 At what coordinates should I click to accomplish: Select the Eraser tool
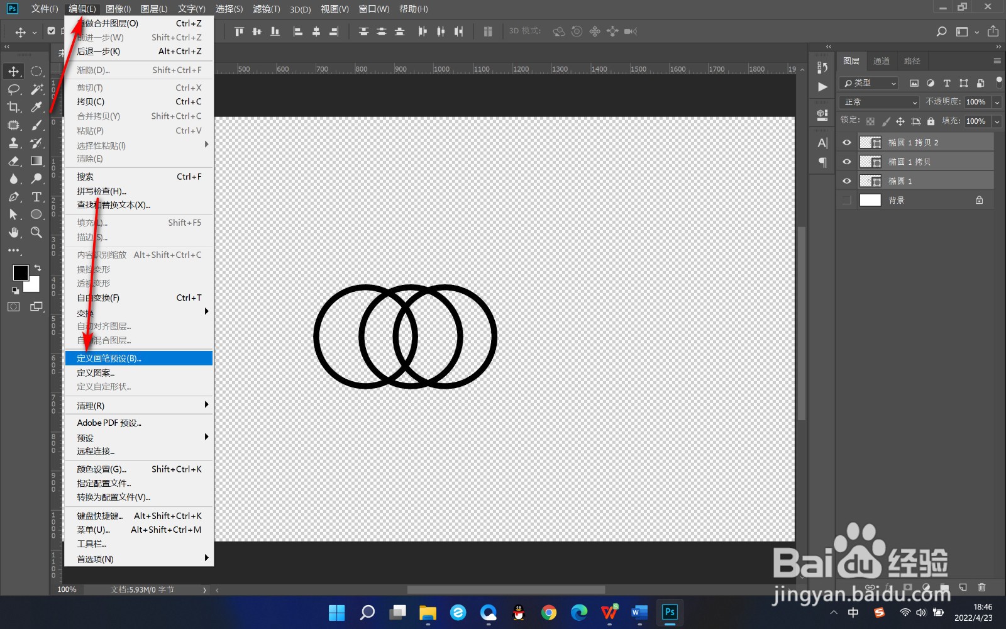coord(14,161)
